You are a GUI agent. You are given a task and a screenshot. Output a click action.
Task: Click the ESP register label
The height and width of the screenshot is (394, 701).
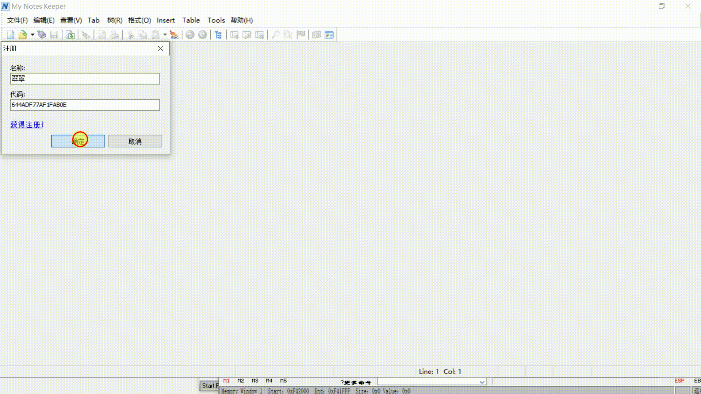click(679, 381)
